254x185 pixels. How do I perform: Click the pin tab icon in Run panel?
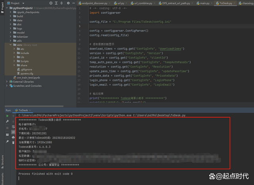pyautogui.click(x=7, y=141)
